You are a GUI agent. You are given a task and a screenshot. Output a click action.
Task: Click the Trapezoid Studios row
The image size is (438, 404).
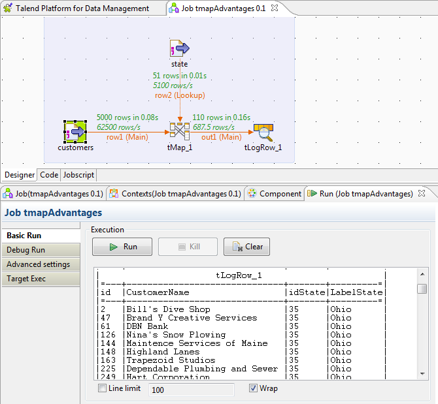(241, 360)
